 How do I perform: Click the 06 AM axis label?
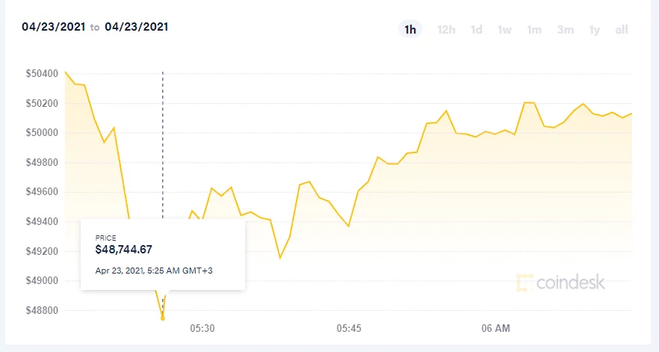[496, 328]
